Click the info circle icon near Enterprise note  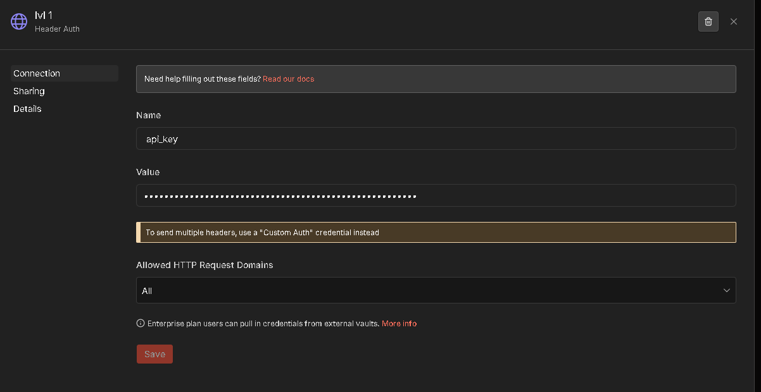141,323
